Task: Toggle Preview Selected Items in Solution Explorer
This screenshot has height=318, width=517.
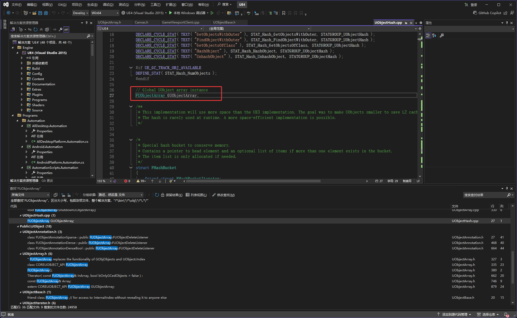Action: (66, 29)
